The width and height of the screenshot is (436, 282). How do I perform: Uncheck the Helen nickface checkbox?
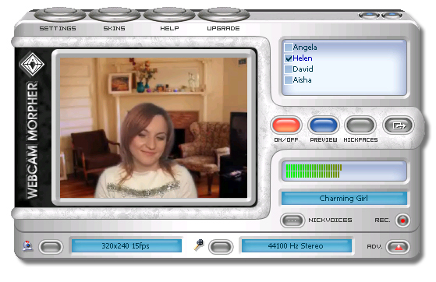(x=289, y=58)
